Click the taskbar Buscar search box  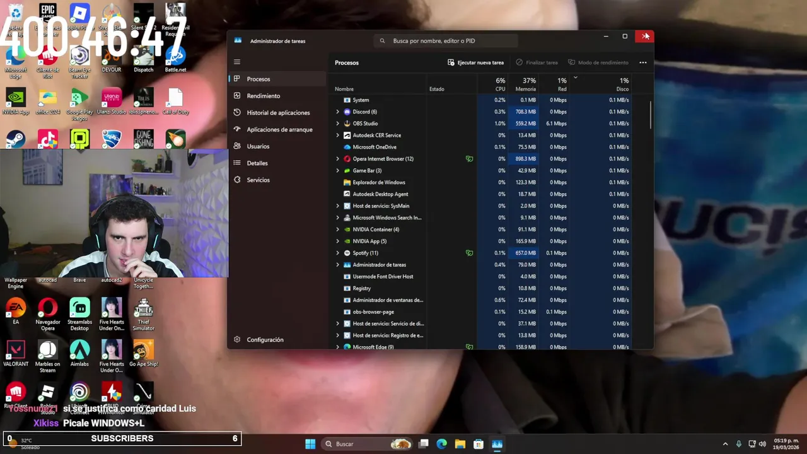tap(367, 444)
